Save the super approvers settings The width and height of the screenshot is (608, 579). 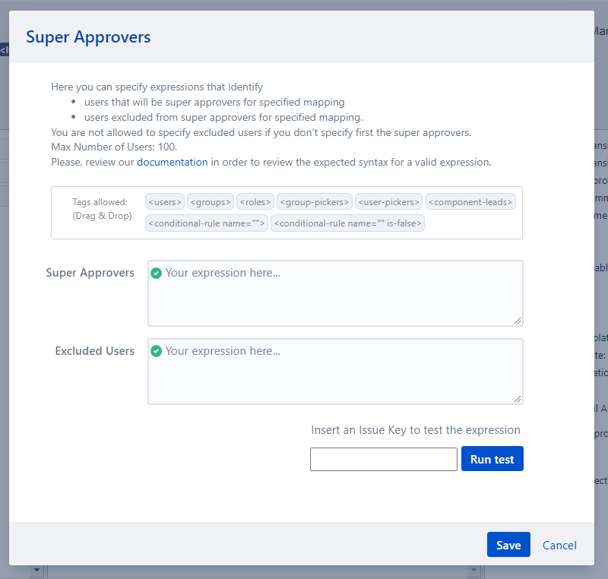[508, 545]
